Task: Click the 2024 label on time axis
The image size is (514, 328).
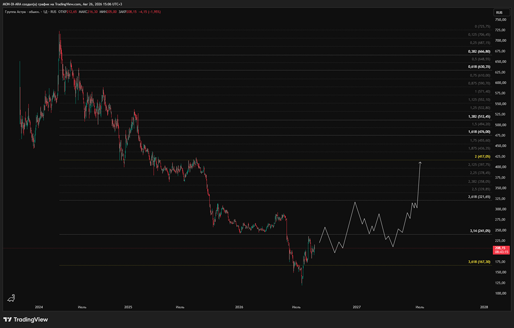Action: pos(39,307)
